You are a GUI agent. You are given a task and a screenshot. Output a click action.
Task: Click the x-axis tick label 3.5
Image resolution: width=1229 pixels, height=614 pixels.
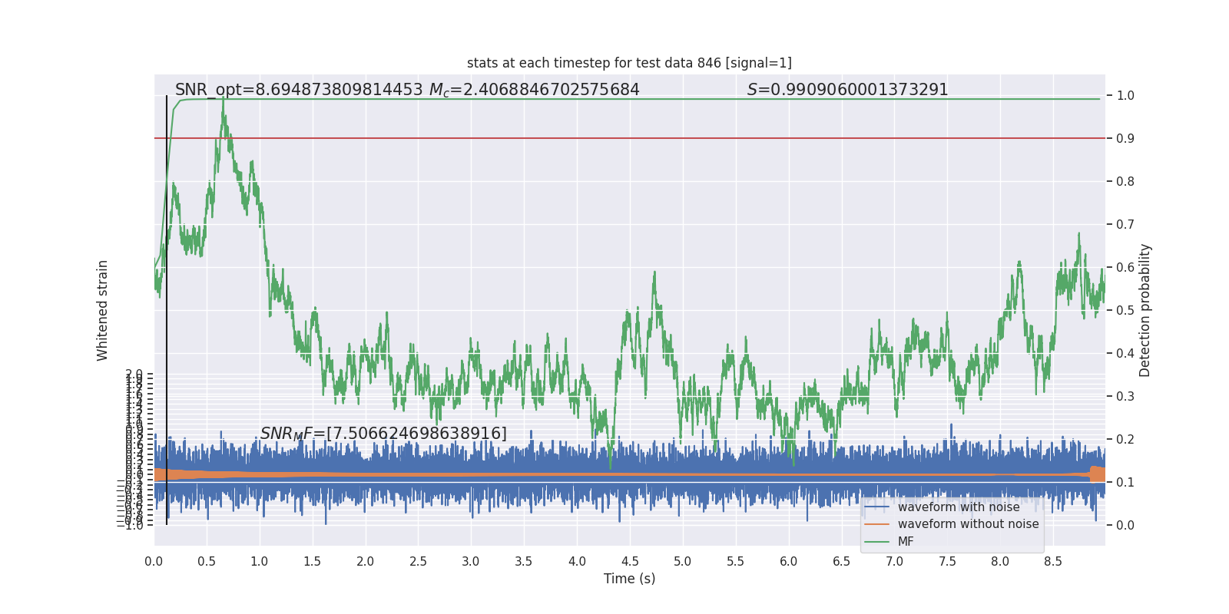[x=524, y=562]
